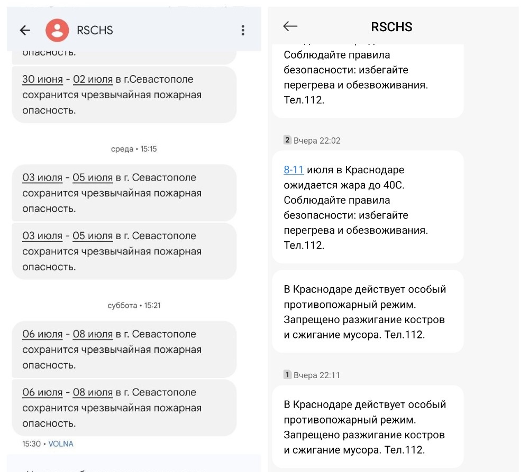Tap the SIM 1 badge beside Вчера 22:11
Image resolution: width=529 pixels, height=472 pixels.
coord(287,375)
